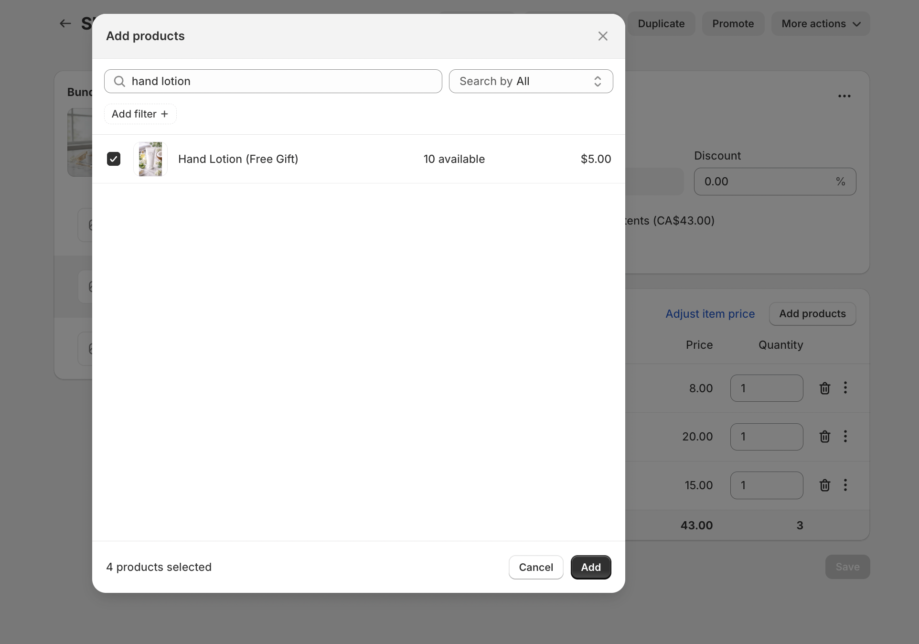Image resolution: width=919 pixels, height=644 pixels.
Task: Click the Add filter button
Action: [140, 114]
